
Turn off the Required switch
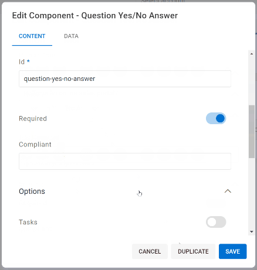216,118
